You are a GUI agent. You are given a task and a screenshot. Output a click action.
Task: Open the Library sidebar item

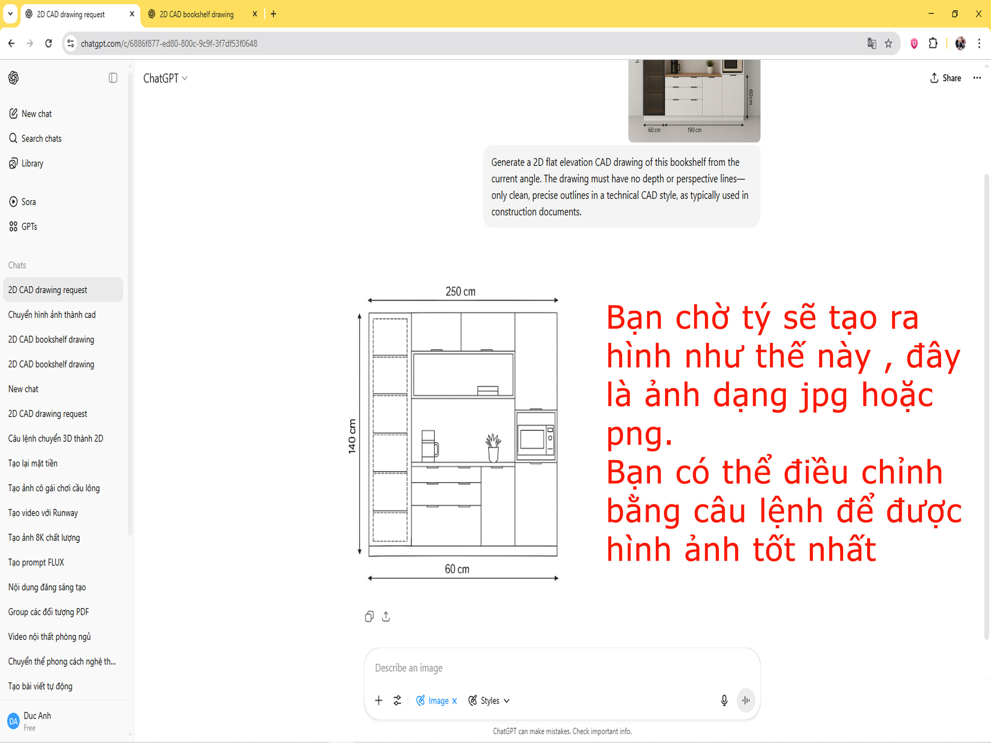coord(32,163)
